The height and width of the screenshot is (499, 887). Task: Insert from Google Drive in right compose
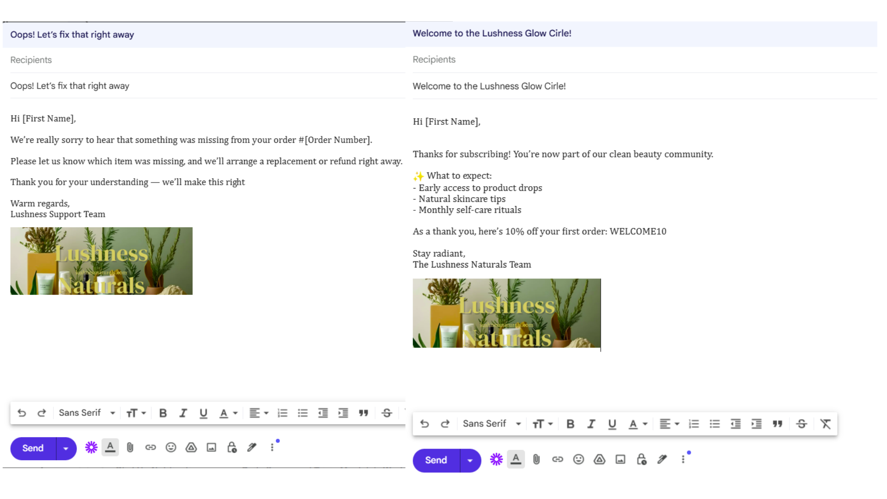coord(599,459)
